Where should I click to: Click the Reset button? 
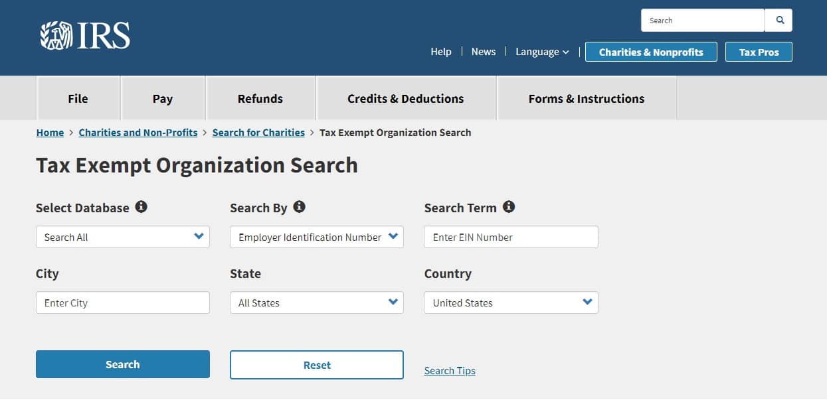coord(317,365)
